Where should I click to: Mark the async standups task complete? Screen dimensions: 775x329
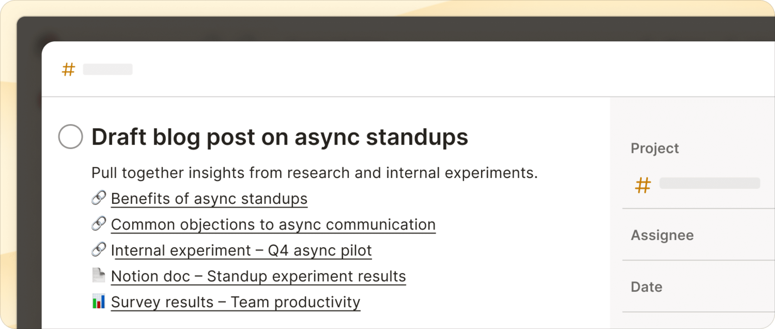(70, 137)
